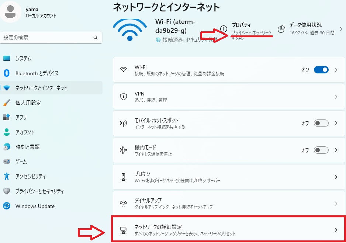Viewport: 346px width, 243px height.
Task: Click the search magnifier icon
Action: pos(96,38)
